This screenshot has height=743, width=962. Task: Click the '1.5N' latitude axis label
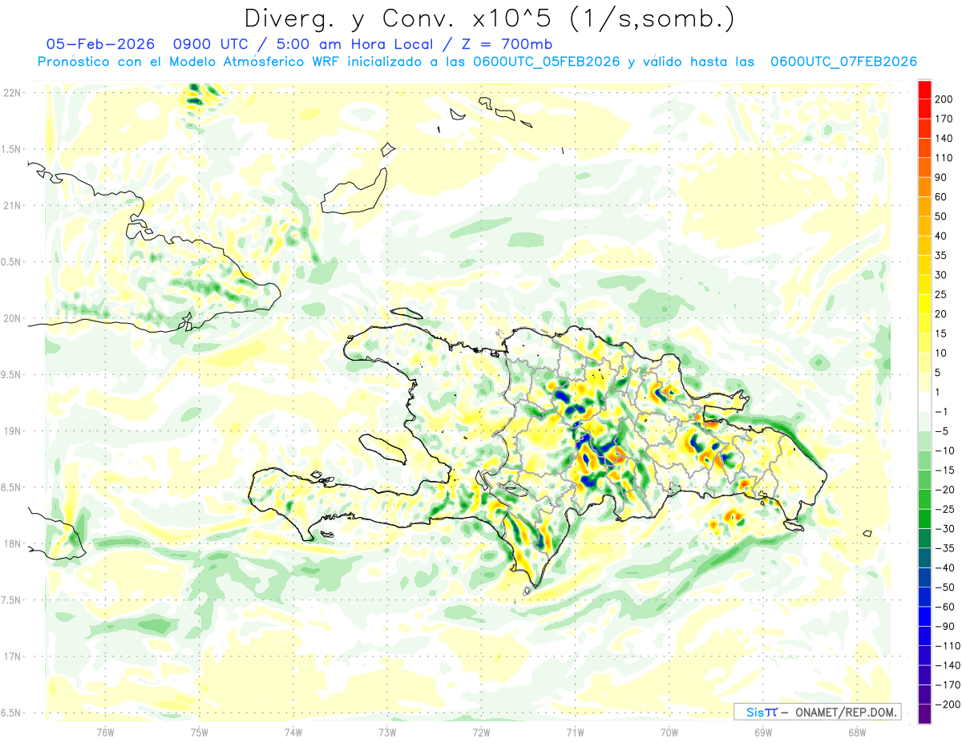pos(12,150)
